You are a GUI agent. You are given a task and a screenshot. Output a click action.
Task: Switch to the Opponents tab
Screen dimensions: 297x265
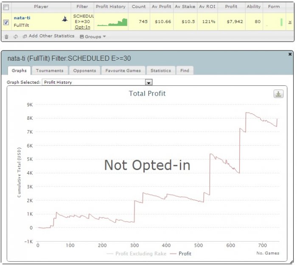85,70
